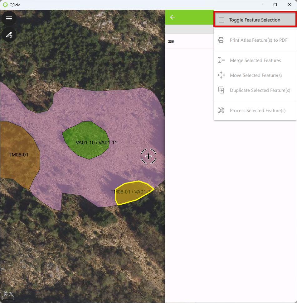
Task: Open the digitizing settings pencil tool
Action: [x=9, y=35]
